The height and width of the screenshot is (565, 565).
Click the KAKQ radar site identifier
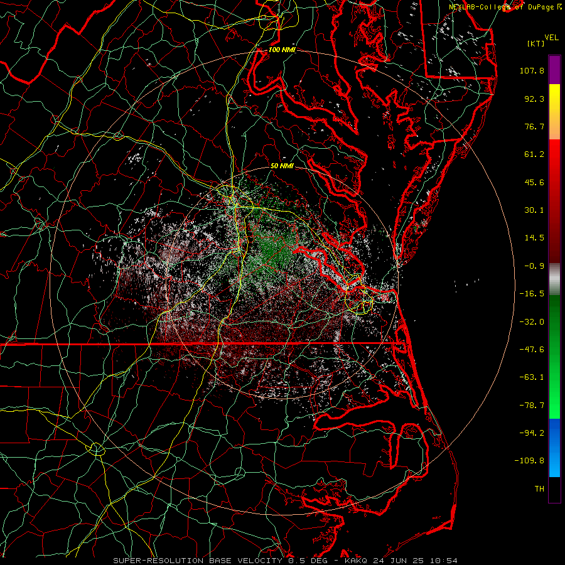356,561
